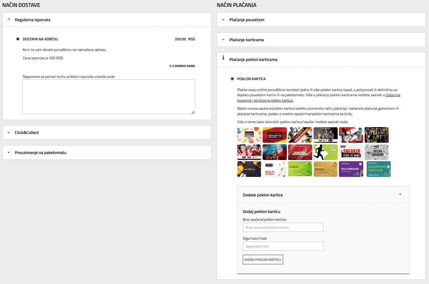This screenshot has width=429, height=284.
Task: Select the Sport Vision backpack and dumbbells card
Action: point(249,169)
